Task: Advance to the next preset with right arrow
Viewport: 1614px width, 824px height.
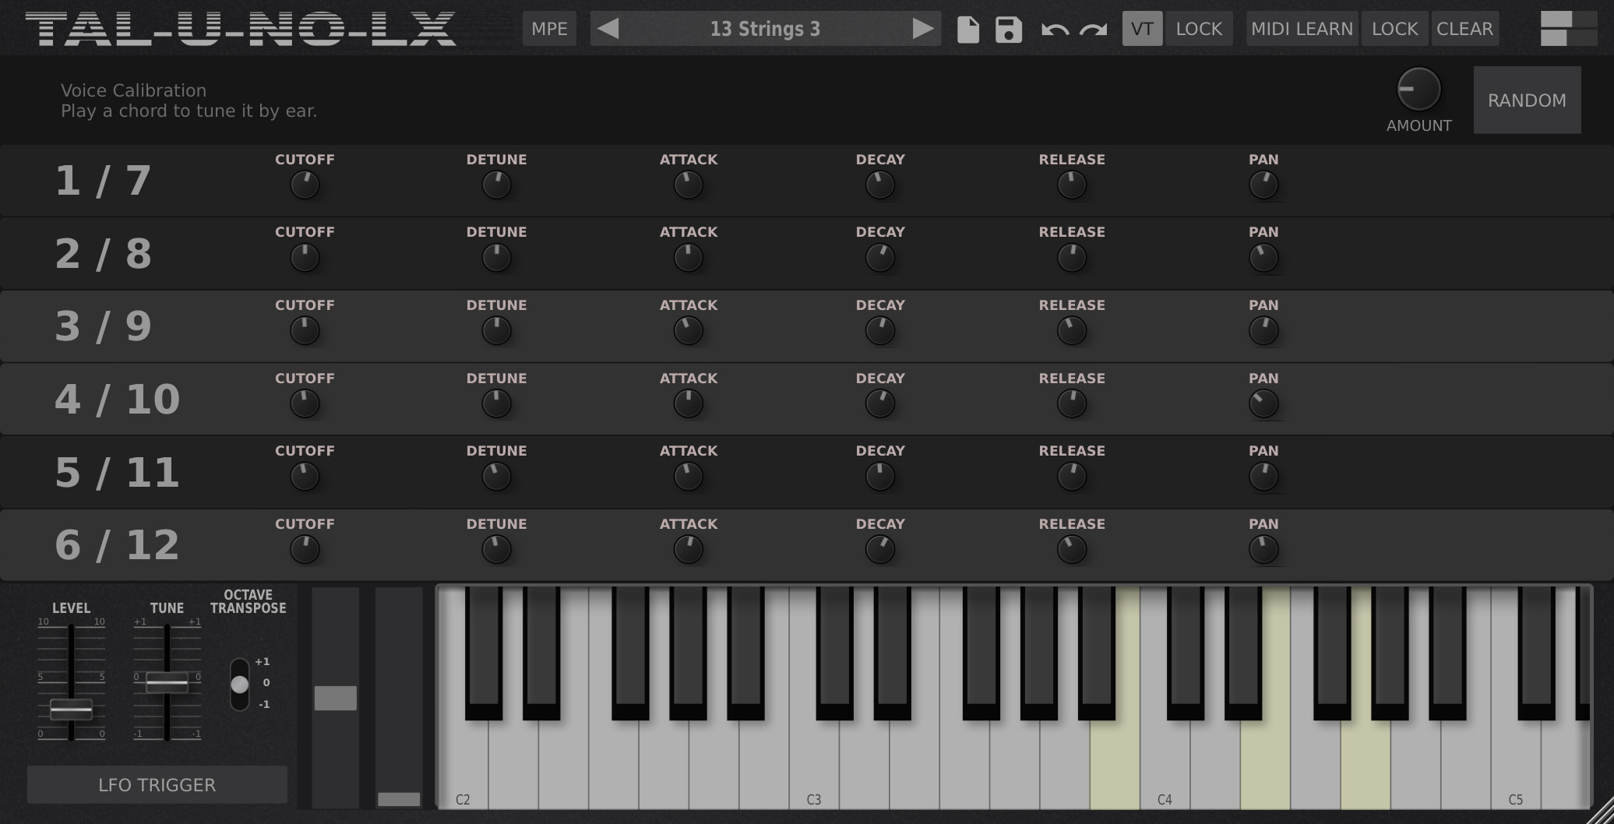Action: coord(922,29)
